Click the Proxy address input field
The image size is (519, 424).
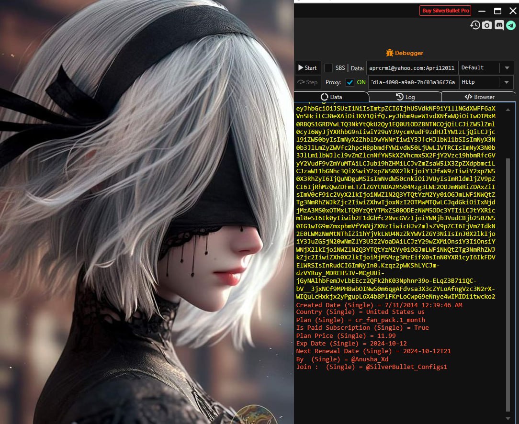pyautogui.click(x=413, y=82)
